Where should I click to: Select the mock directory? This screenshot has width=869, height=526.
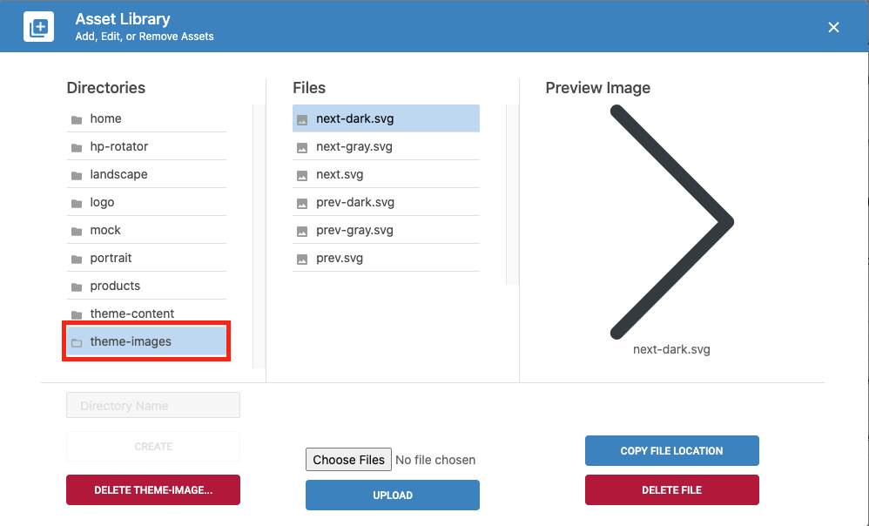(105, 230)
